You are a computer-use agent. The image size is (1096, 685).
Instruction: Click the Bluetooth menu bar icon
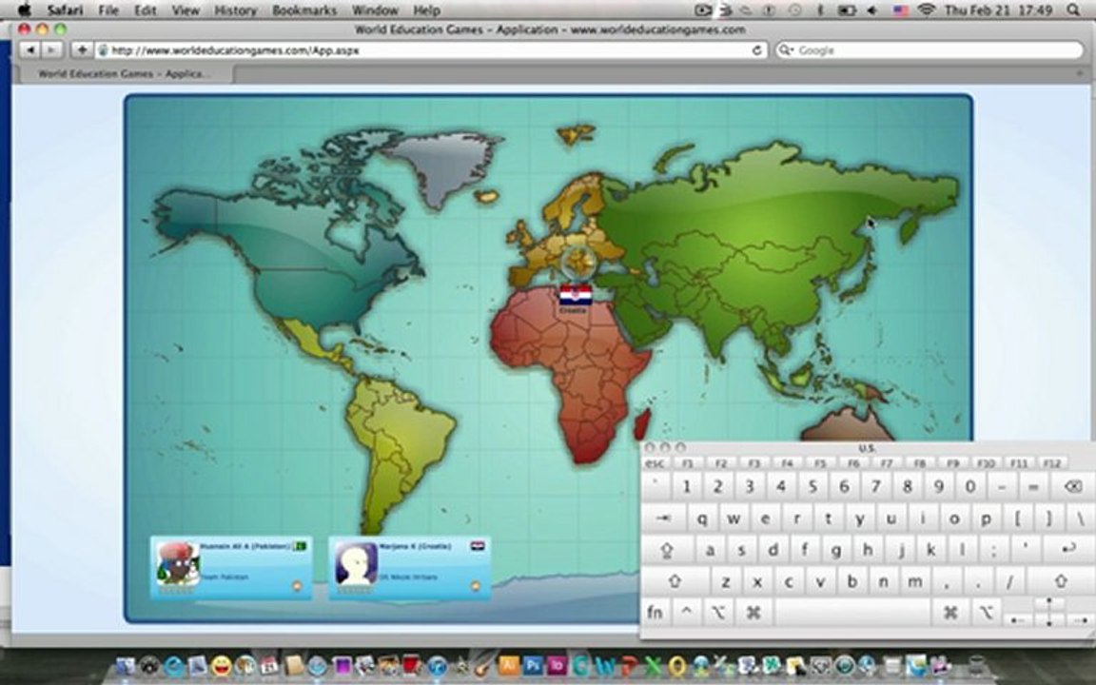pos(821,10)
